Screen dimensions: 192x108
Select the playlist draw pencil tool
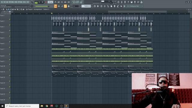pos(7,9)
